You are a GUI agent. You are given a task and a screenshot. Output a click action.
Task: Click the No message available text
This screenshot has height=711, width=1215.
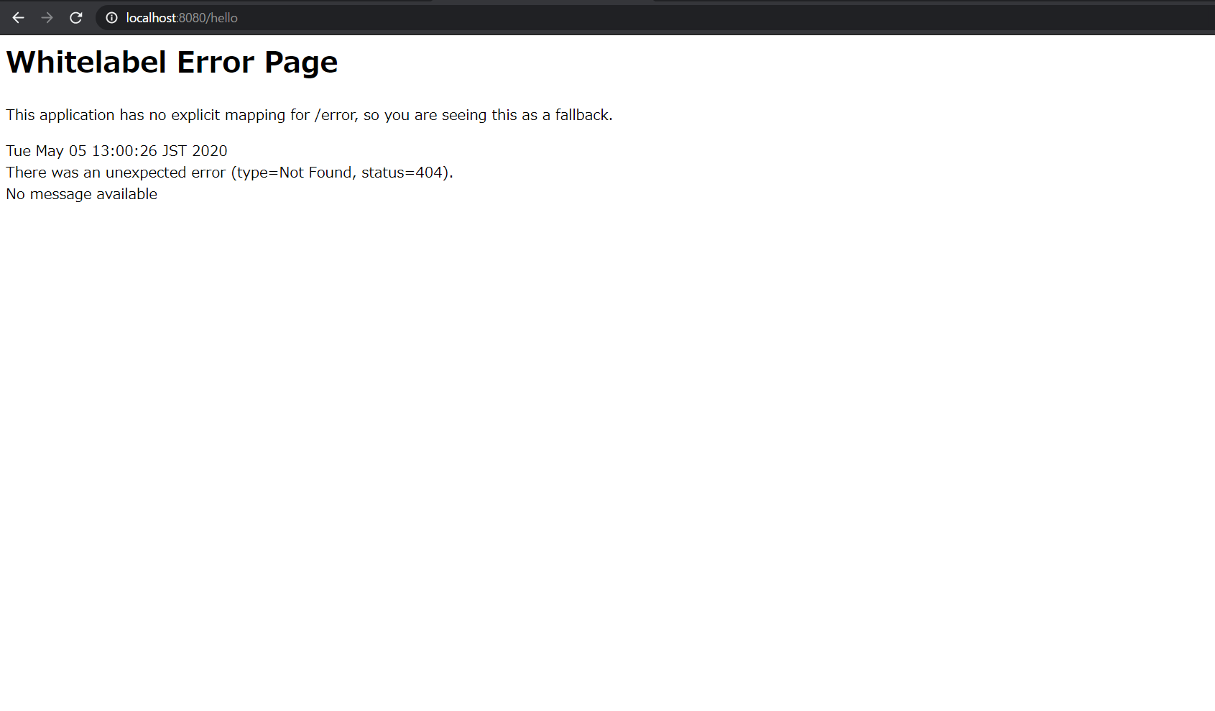[x=80, y=193]
